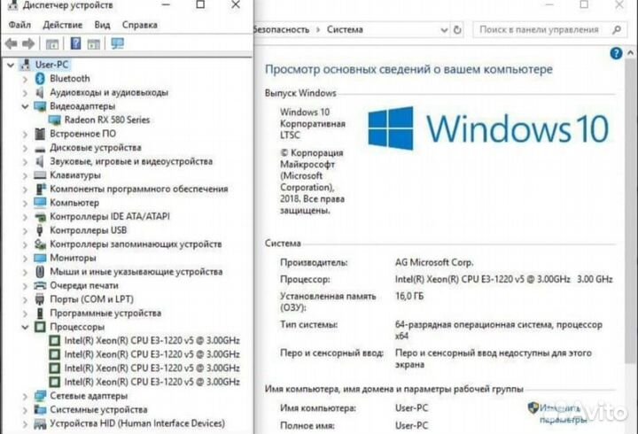Collapse the Процессоры category
This screenshot has height=434, width=638.
[x=25, y=327]
